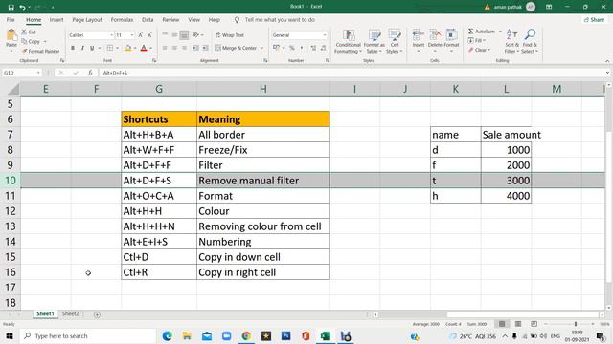This screenshot has height=344, width=613.
Task: Toggle Middle Align
Action: pos(174,35)
